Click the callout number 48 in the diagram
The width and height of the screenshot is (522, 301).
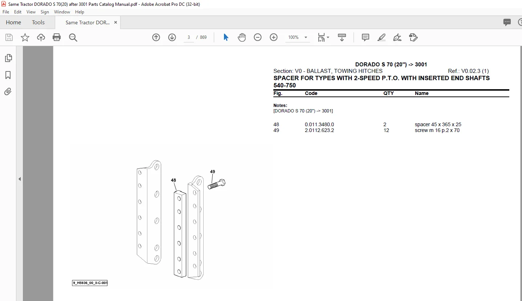coord(174,180)
